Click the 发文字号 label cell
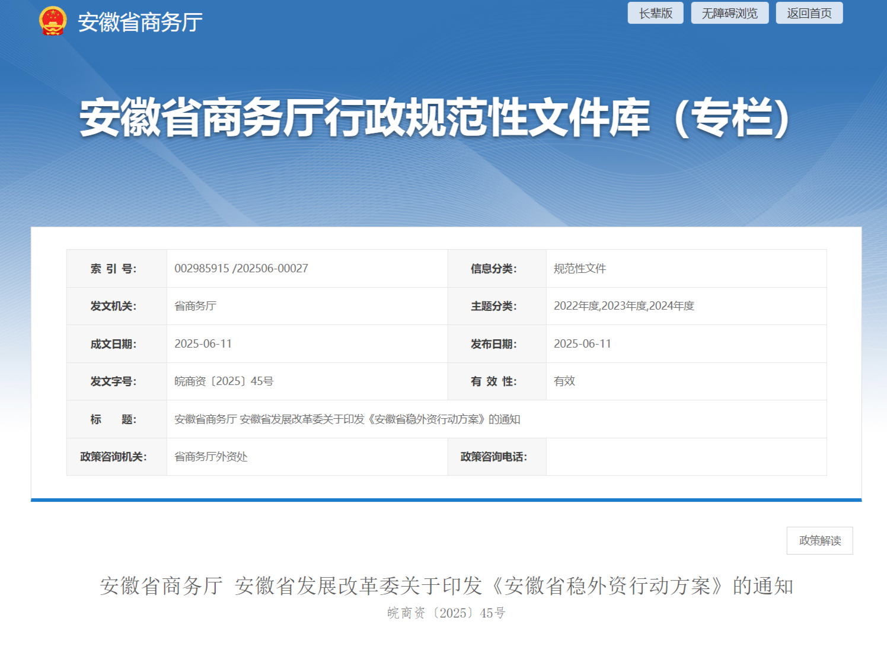Viewport: 887px width, 656px height. coord(116,381)
